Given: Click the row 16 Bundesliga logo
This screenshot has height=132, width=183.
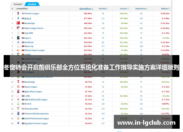Looking at the screenshot, I should 18,82.
